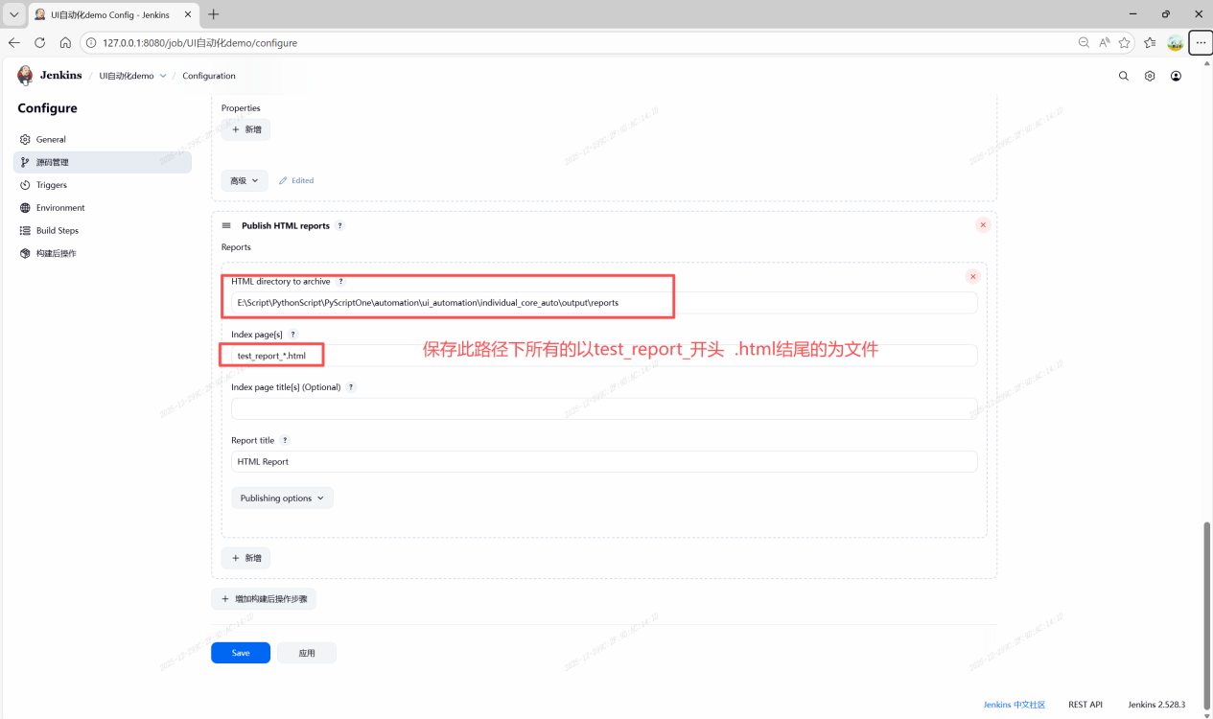The height and width of the screenshot is (719, 1213).
Task: Open Jenkins search magnifier icon
Action: (1124, 76)
